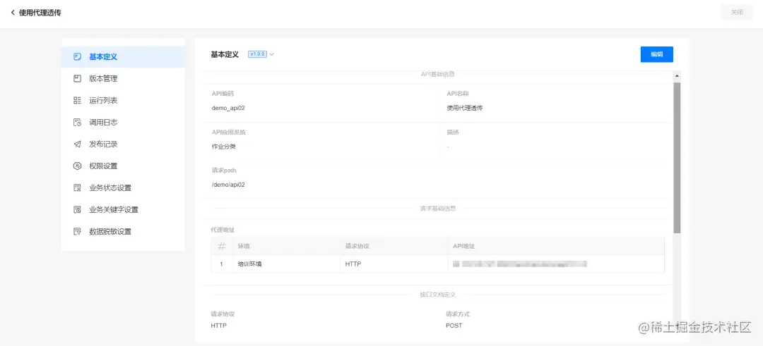
Task: Click the 发布记录 paper-plane icon
Action: click(x=77, y=144)
